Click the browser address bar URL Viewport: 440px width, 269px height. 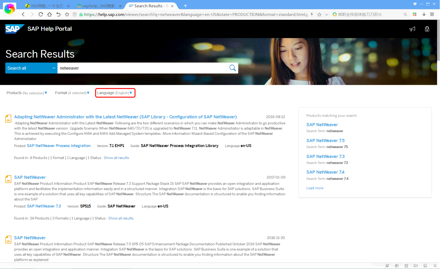[196, 14]
